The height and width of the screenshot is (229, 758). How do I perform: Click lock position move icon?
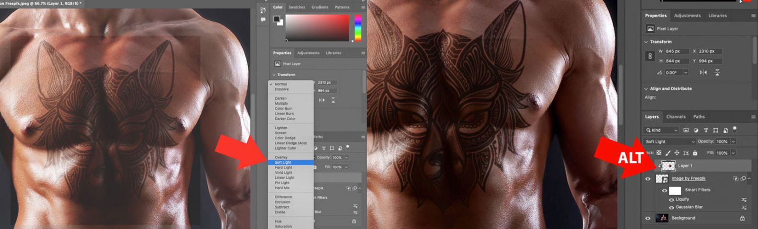pyautogui.click(x=677, y=153)
